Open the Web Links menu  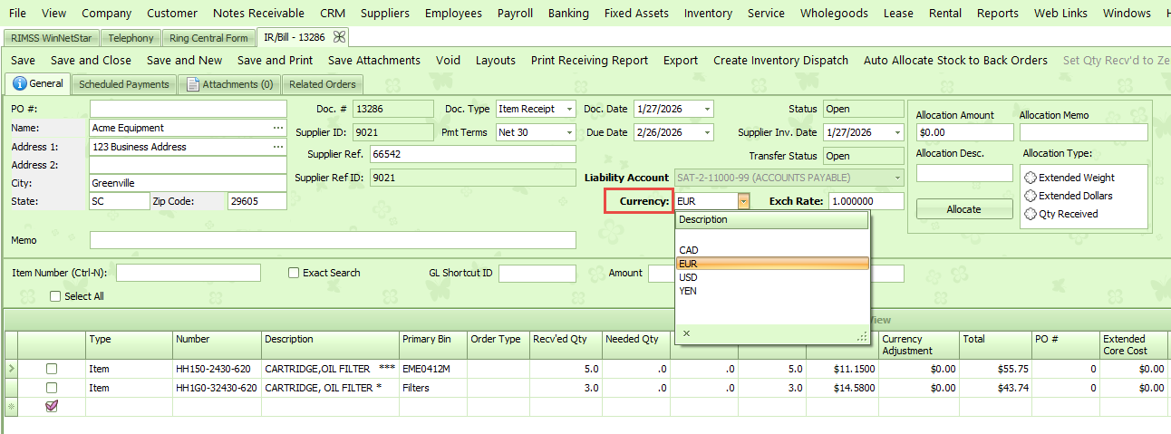click(1060, 13)
